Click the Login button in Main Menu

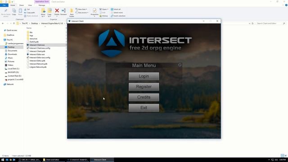click(144, 76)
